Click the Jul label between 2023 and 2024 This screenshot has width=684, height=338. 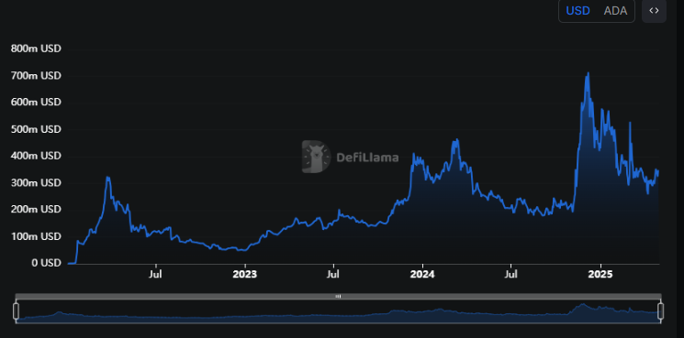[333, 275]
